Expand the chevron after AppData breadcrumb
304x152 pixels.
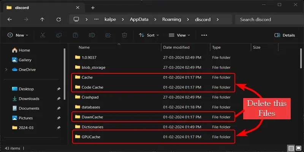[x=155, y=19]
